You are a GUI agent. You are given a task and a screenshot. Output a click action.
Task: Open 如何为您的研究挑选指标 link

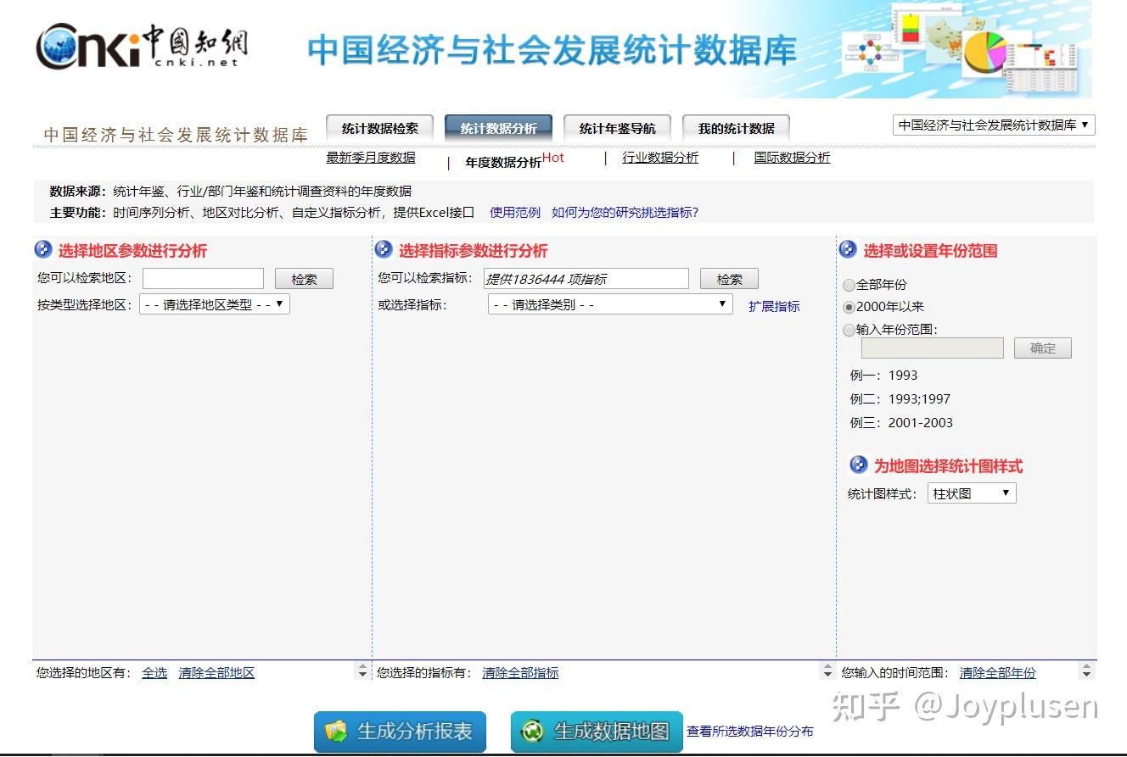(625, 213)
